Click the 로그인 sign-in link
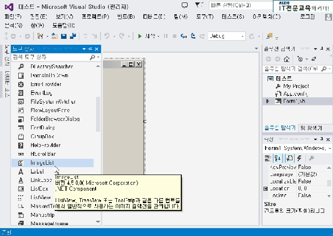 coord(307,17)
